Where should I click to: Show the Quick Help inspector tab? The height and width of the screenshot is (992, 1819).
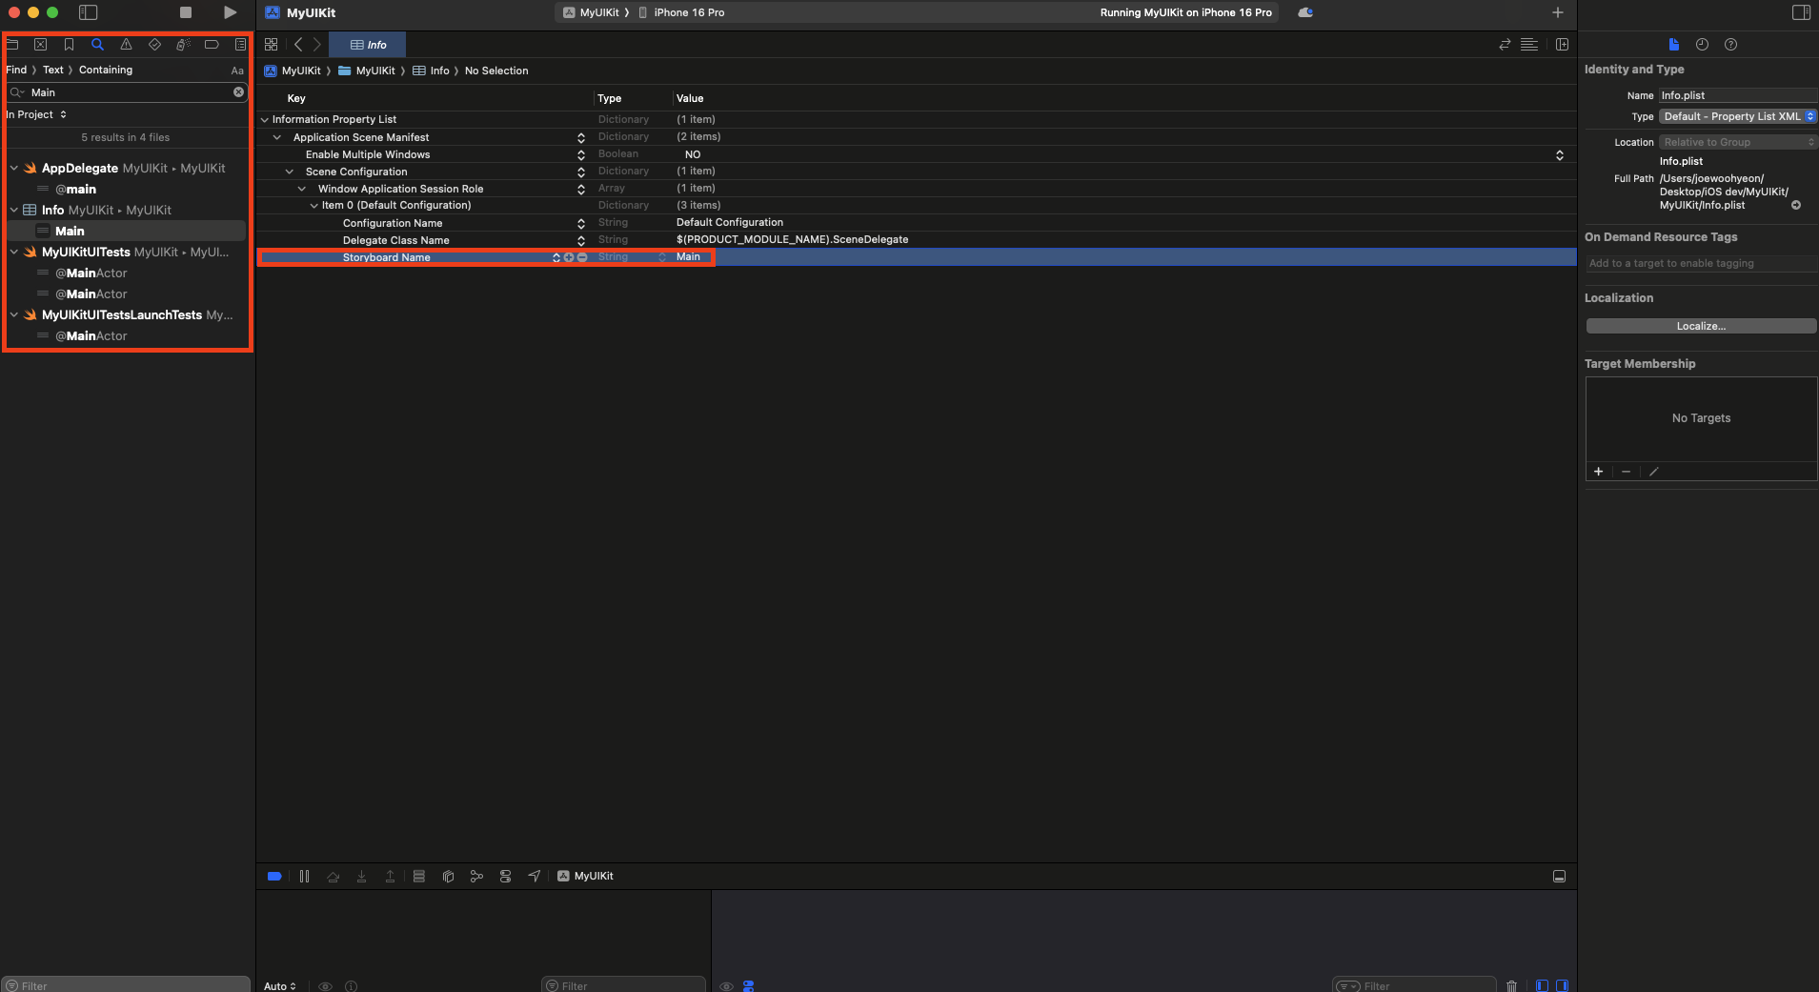[x=1731, y=45]
